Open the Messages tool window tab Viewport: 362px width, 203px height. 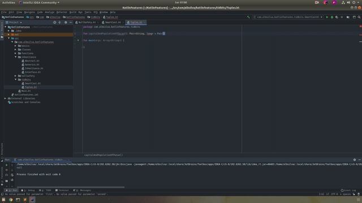[x=82, y=191]
